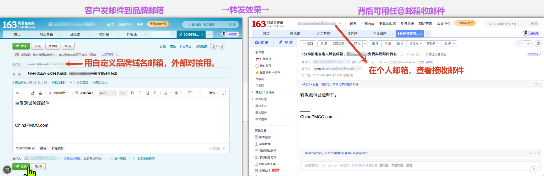This screenshot has height=176, width=544.
Task: Click 删除 delete button in mail toolbar
Action: 375,44
